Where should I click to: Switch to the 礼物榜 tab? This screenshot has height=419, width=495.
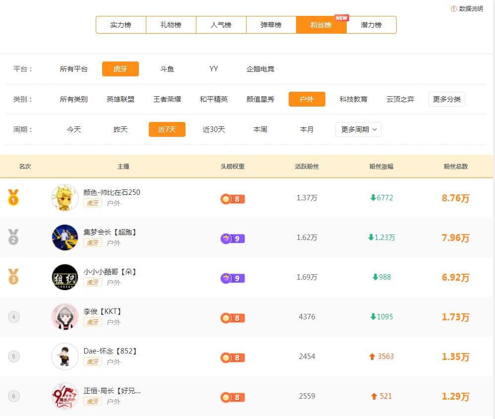(x=171, y=25)
